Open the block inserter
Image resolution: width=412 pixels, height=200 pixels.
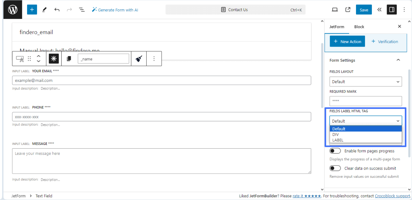click(x=32, y=9)
